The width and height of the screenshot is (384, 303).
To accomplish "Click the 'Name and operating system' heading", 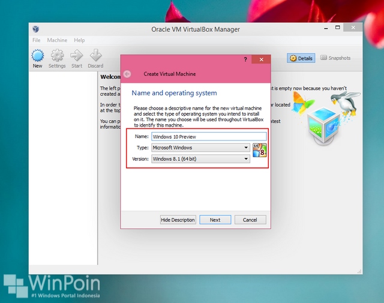I will tap(174, 93).
